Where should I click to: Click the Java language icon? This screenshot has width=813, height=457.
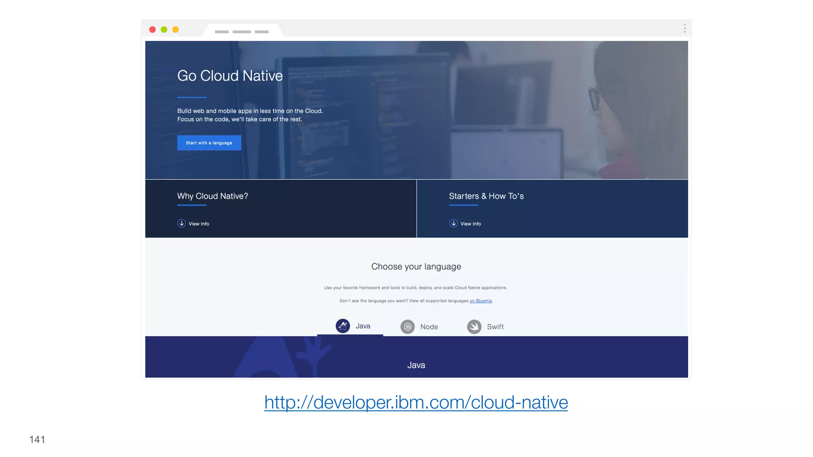(343, 326)
